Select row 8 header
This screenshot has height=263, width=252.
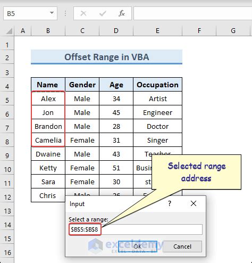7,140
